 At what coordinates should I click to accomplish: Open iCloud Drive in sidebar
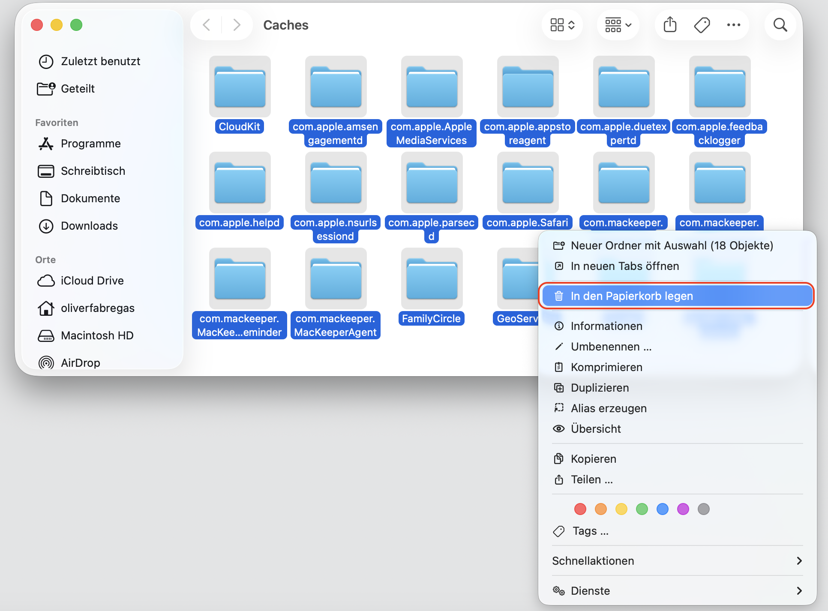click(102, 281)
